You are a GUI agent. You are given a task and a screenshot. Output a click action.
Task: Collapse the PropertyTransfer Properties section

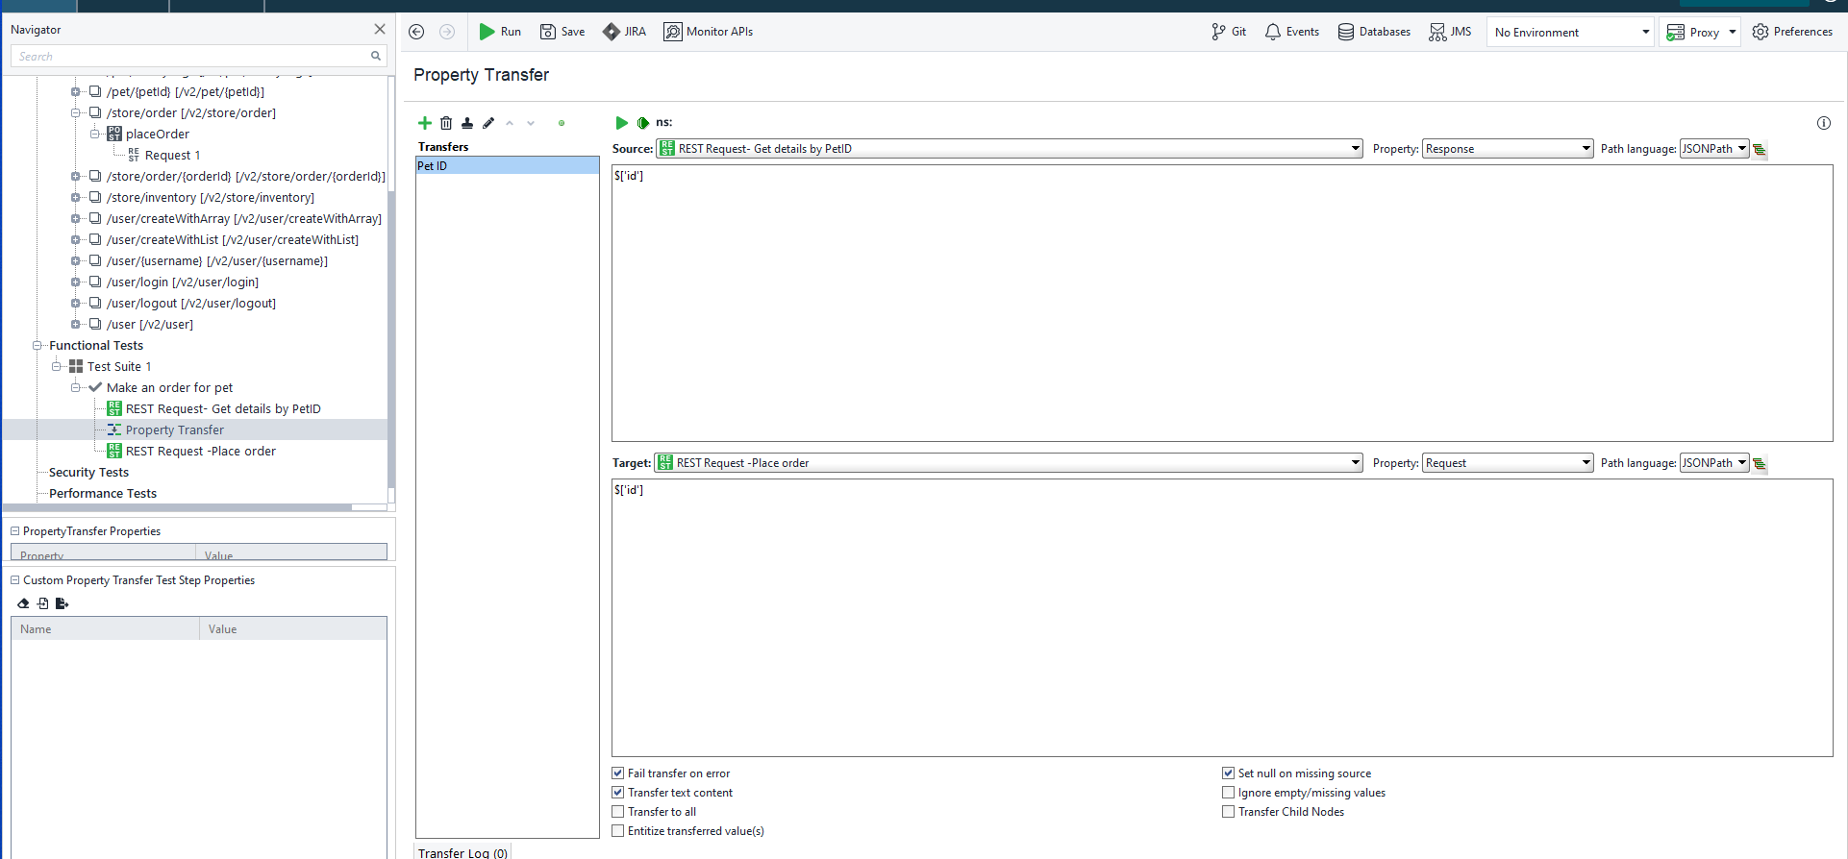(14, 531)
